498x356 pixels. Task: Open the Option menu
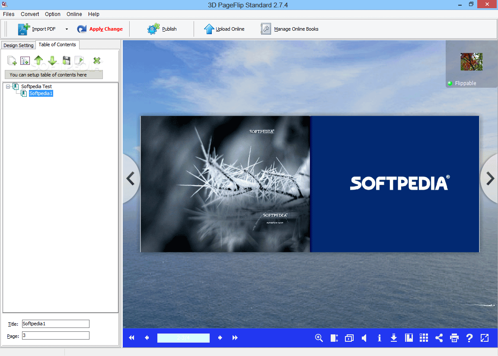pyautogui.click(x=52, y=14)
